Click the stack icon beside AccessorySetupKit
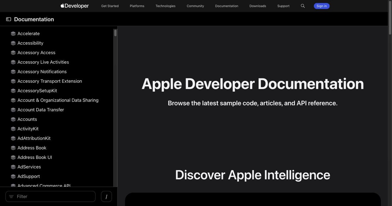Screen dimensions: 392x206 click(13, 91)
